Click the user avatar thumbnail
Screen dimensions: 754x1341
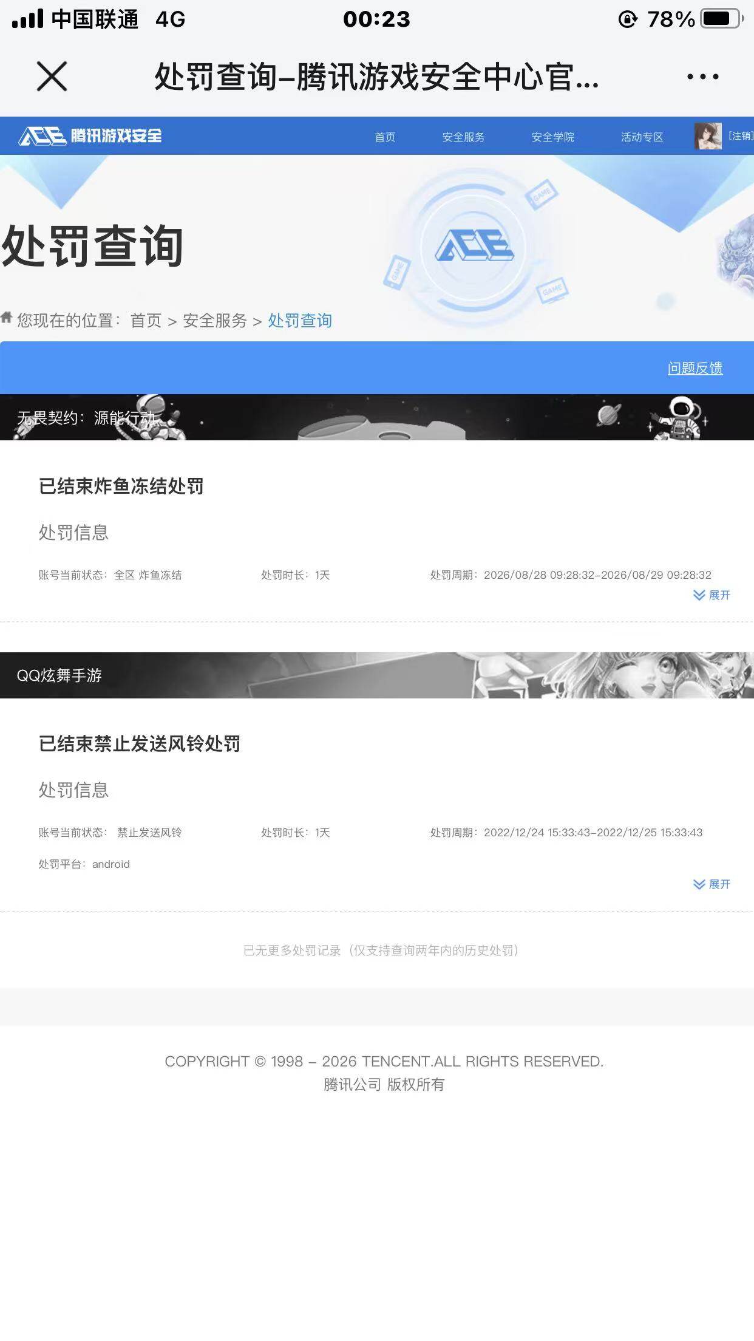pos(708,136)
